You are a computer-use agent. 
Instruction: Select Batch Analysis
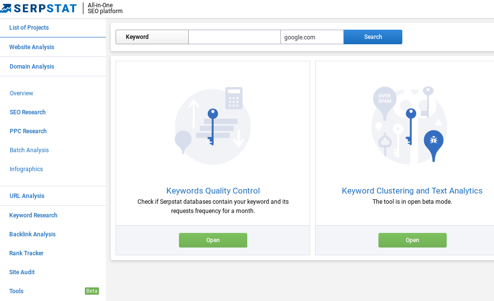[x=29, y=150]
